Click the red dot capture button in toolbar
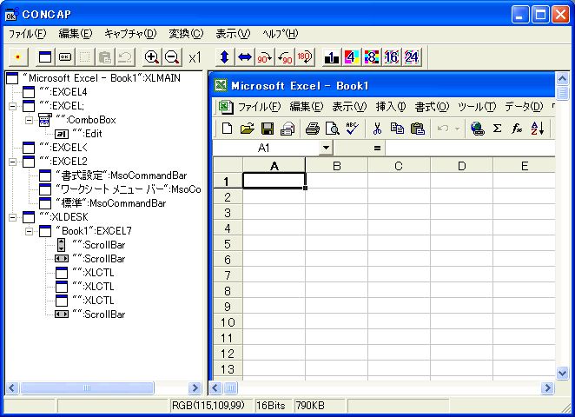The image size is (575, 417). (x=17, y=57)
